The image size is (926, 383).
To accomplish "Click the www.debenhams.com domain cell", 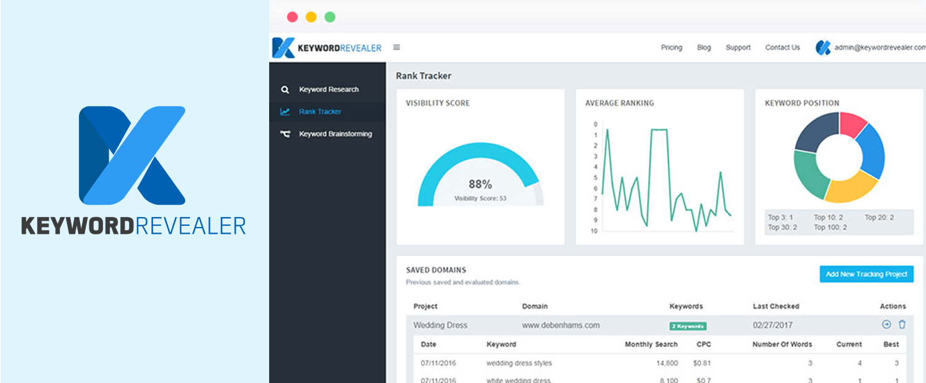I will tap(561, 325).
